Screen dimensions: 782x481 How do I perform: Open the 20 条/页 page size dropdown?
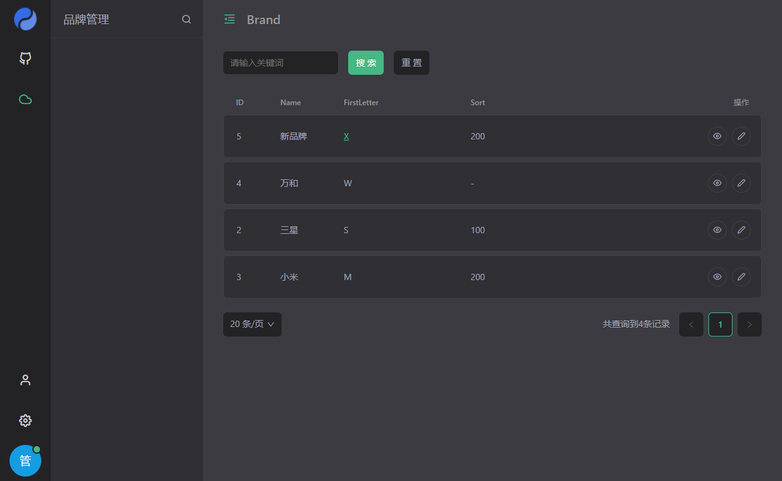(x=252, y=324)
